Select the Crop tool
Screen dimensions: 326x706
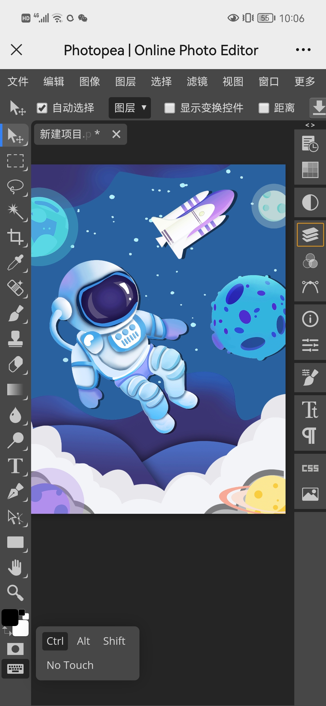tap(15, 237)
